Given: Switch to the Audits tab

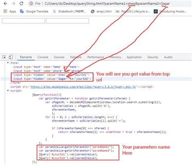Looking at the screenshot, I should (168, 57).
